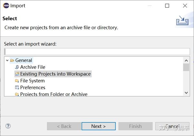The height and width of the screenshot is (136, 194).
Task: Click the Eclipse logo icon in title bar
Action: (6, 5)
